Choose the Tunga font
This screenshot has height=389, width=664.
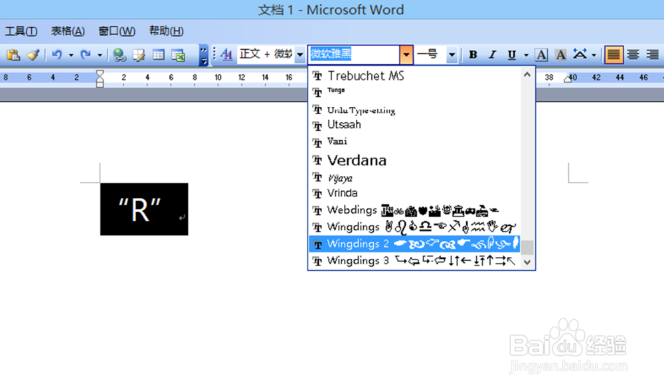point(414,92)
